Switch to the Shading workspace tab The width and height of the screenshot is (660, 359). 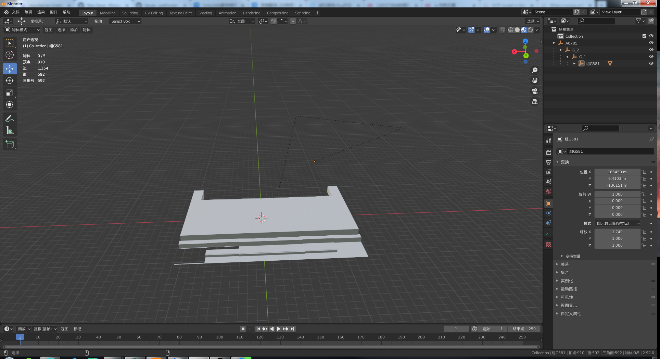point(205,13)
